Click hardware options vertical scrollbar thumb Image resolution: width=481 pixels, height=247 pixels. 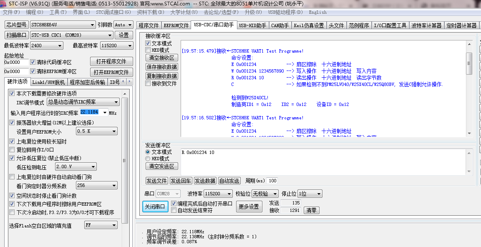coord(125,161)
